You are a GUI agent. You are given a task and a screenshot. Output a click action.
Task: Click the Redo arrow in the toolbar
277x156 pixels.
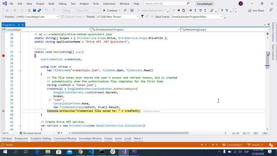click(x=54, y=10)
